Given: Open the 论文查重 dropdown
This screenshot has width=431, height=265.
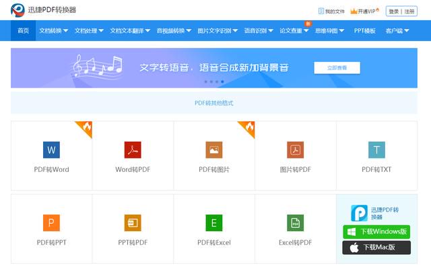Looking at the screenshot, I should (294, 30).
